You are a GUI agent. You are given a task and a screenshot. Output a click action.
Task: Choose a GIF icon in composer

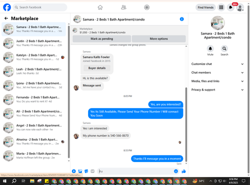click(x=92, y=171)
